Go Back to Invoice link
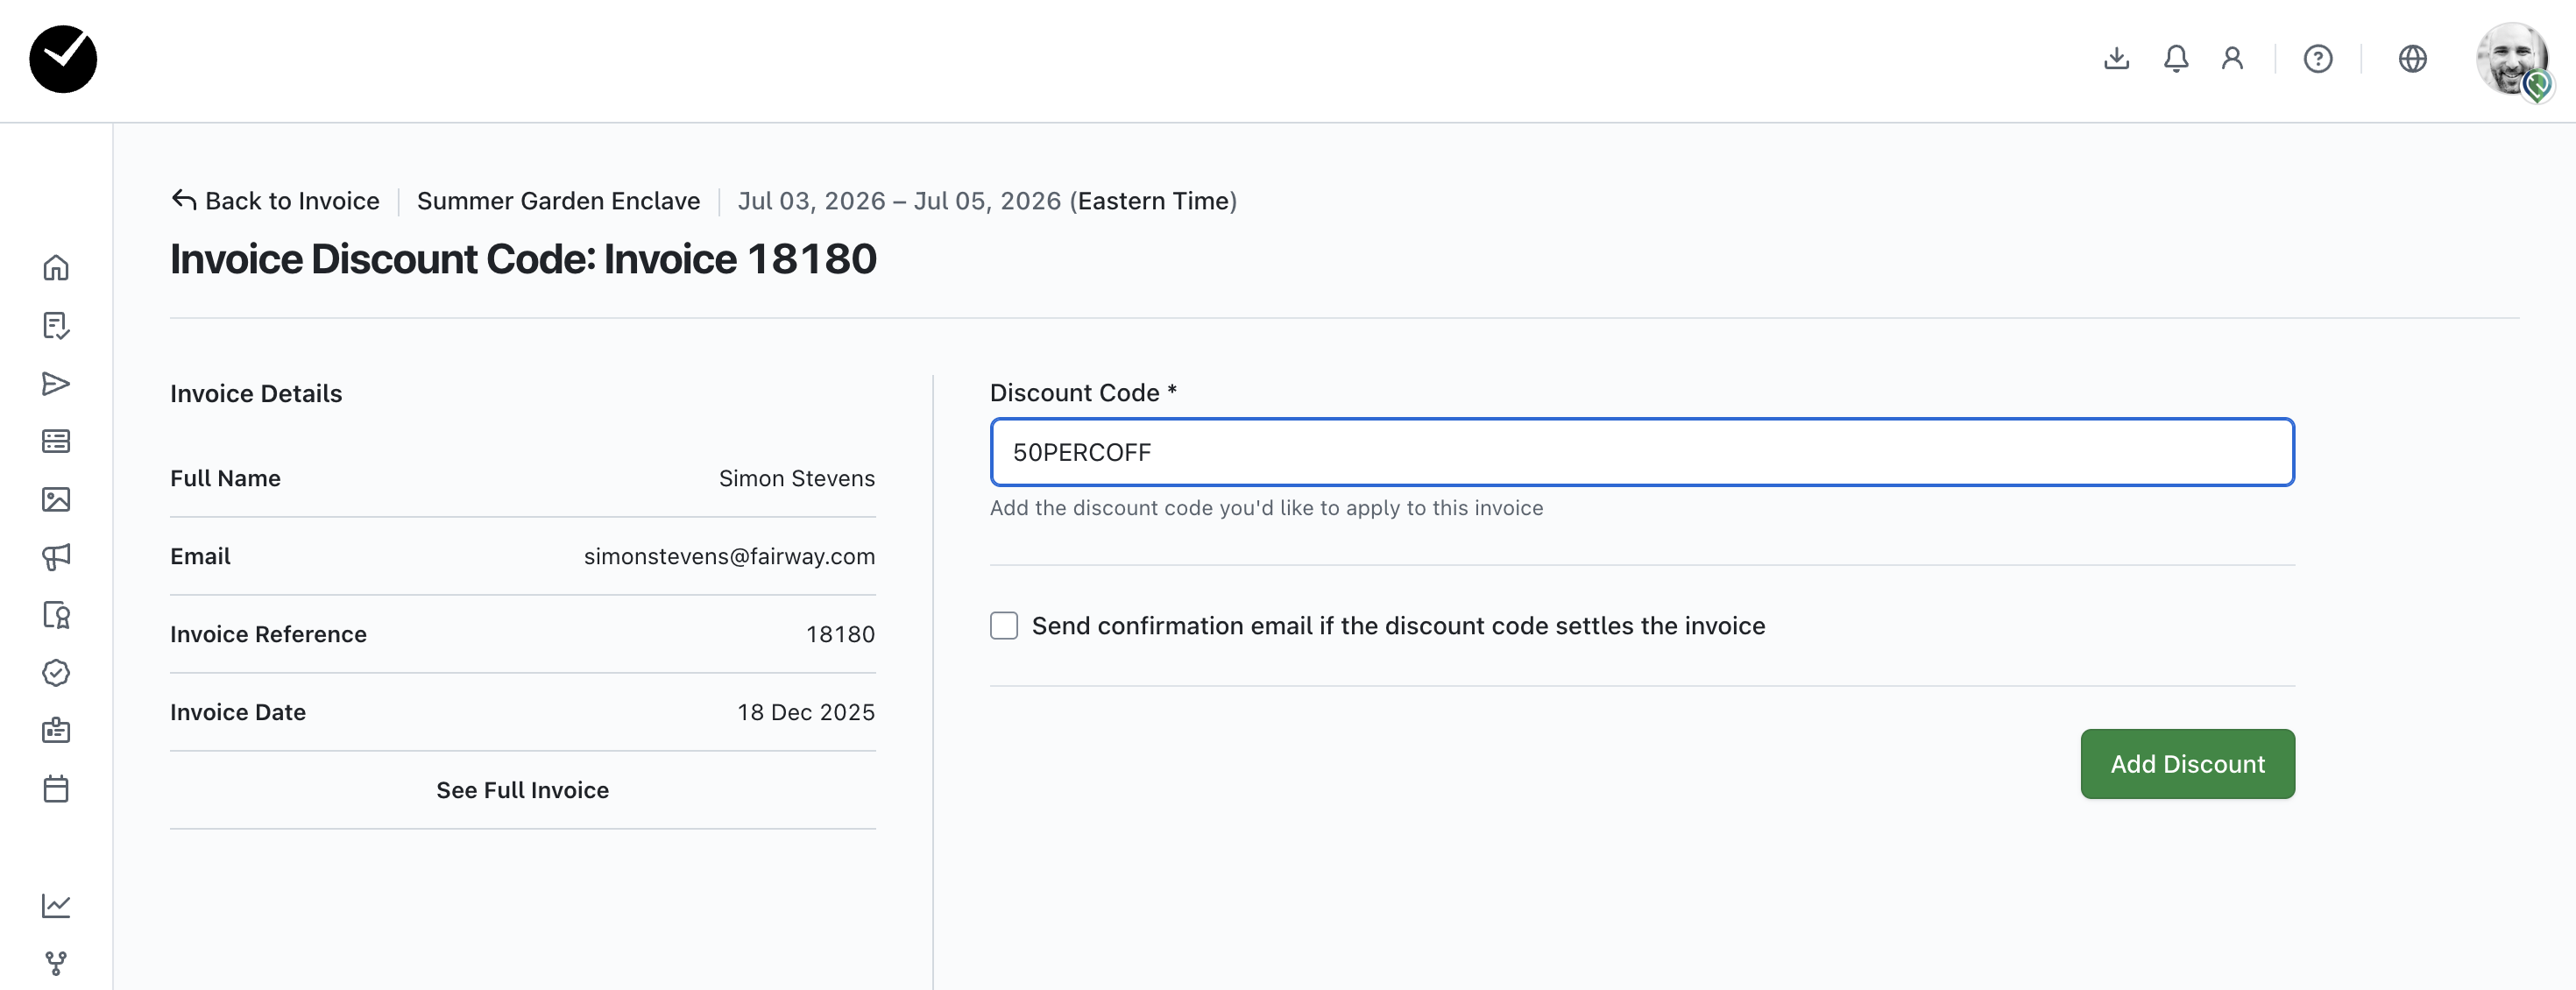The image size is (2576, 990). pyautogui.click(x=276, y=201)
